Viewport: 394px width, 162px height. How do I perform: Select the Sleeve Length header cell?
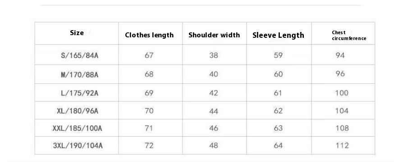pyautogui.click(x=278, y=35)
